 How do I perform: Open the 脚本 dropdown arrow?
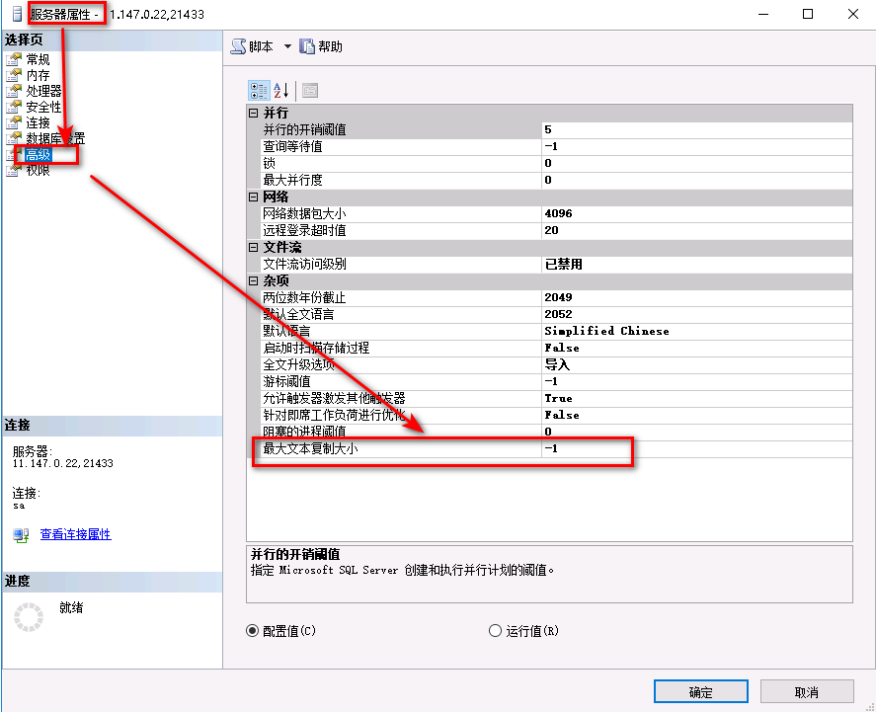pos(288,46)
